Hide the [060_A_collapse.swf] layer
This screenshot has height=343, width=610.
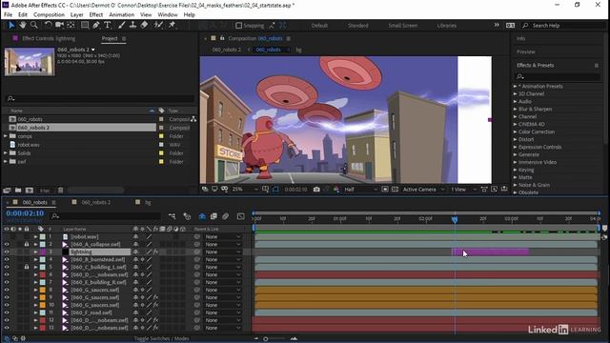click(7, 244)
